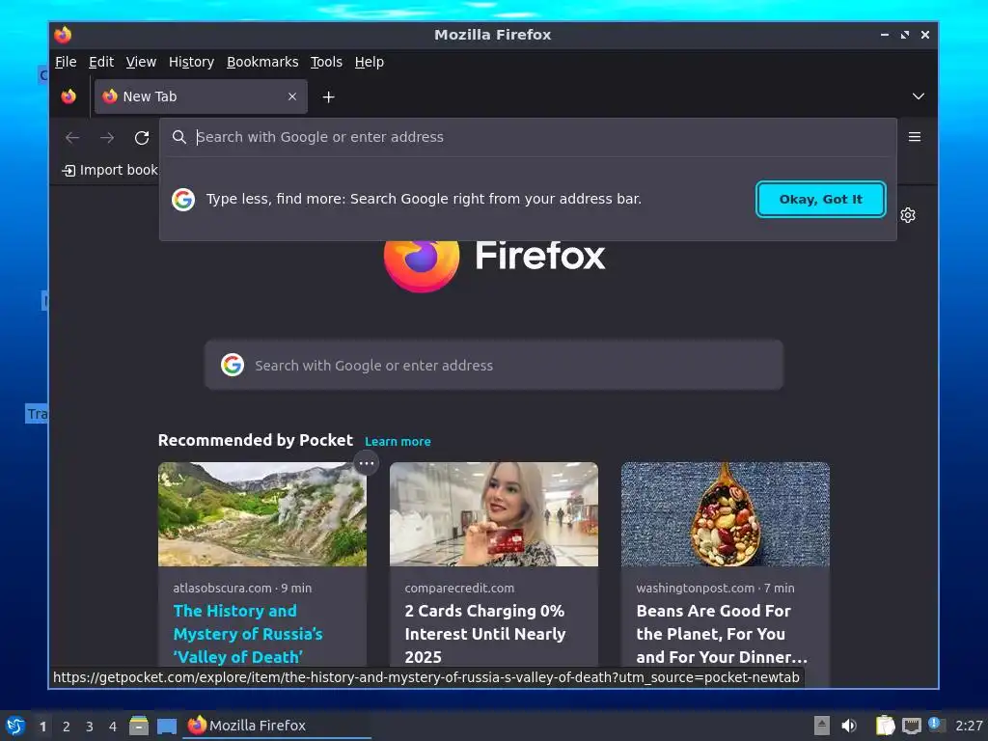Open the File menu

(x=66, y=62)
